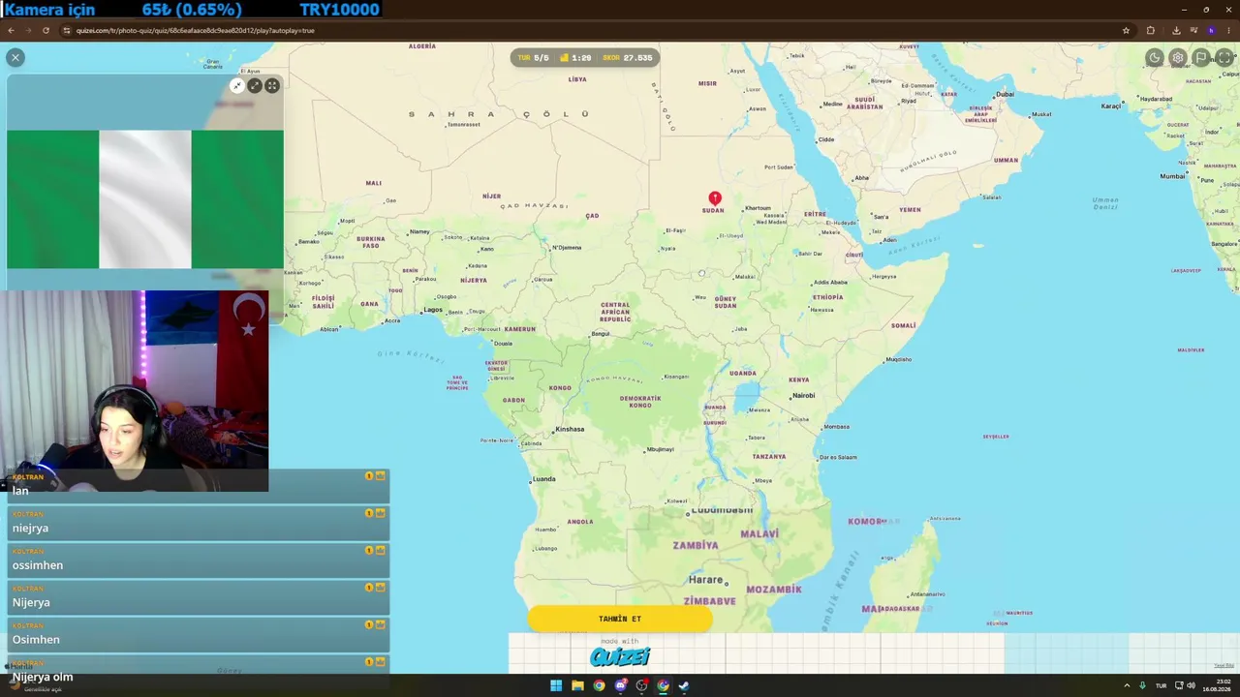Click the Nigeria flag image
Image resolution: width=1240 pixels, height=697 pixels.
click(x=145, y=199)
